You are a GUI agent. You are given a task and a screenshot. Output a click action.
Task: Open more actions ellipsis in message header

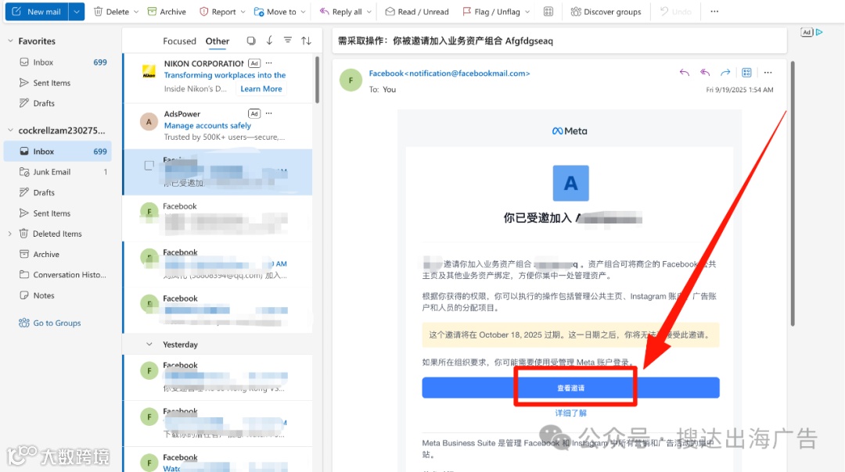click(768, 73)
